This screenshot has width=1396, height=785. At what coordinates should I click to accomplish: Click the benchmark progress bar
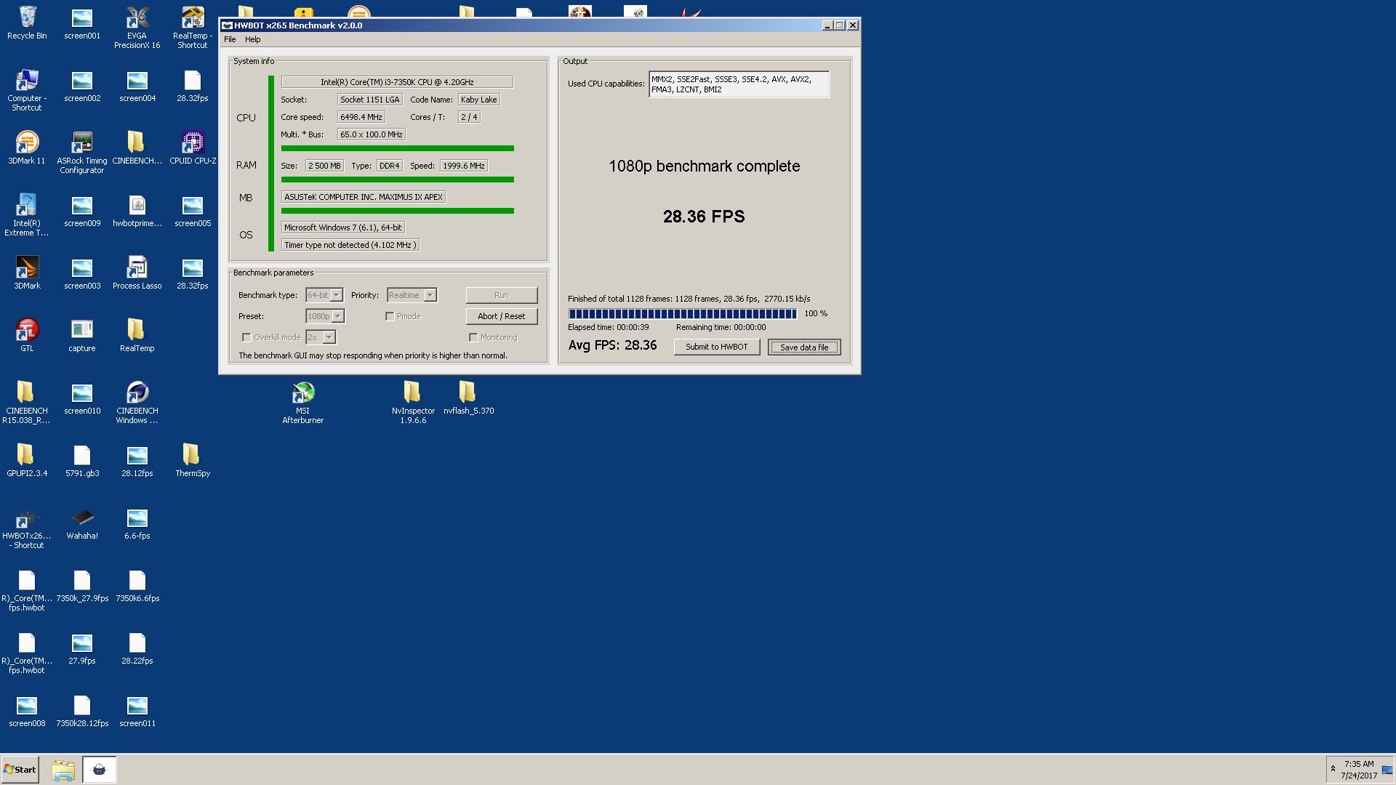click(x=683, y=314)
